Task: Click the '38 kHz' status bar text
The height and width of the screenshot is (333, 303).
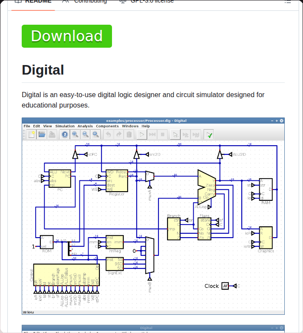Action: pyautogui.click(x=28, y=312)
